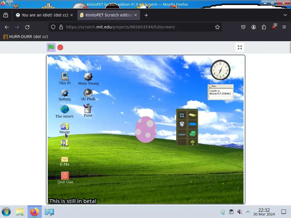
Task: Open the Paint bucket icon
Action: [x=88, y=110]
